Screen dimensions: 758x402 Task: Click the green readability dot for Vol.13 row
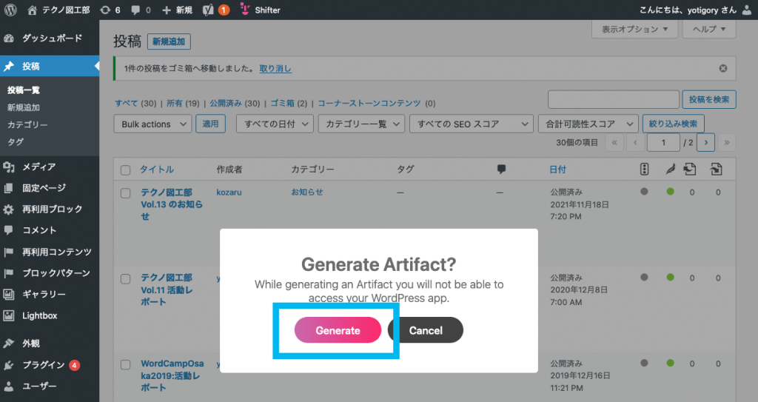670,192
